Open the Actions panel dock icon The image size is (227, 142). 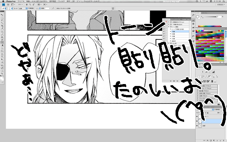193,20
